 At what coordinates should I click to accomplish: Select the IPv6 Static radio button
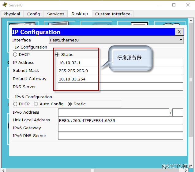(x=70, y=104)
